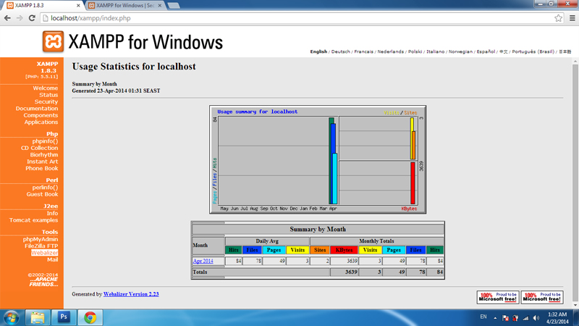The height and width of the screenshot is (326, 579).
Task: Switch to XAMPP for Windows tab
Action: pyautogui.click(x=124, y=6)
